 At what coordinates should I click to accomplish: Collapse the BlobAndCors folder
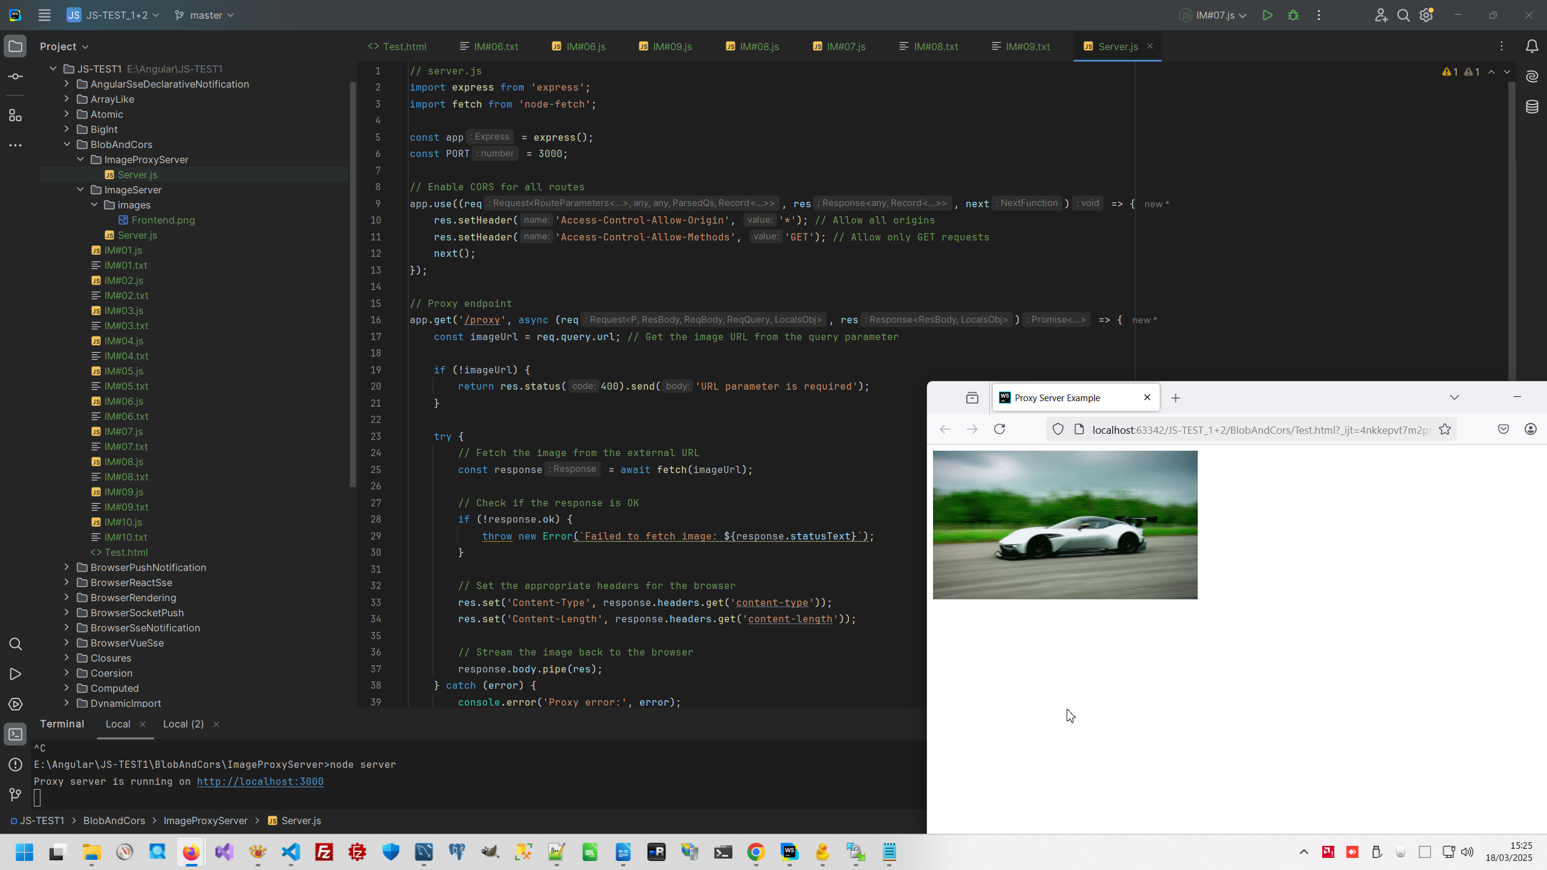pos(67,144)
